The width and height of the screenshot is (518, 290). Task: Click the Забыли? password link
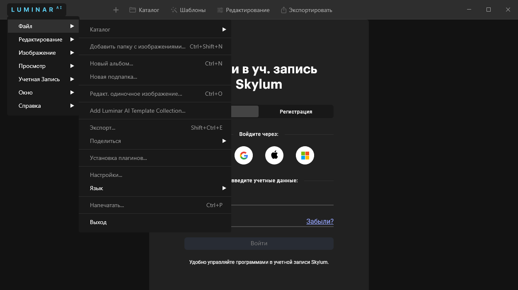click(x=320, y=221)
